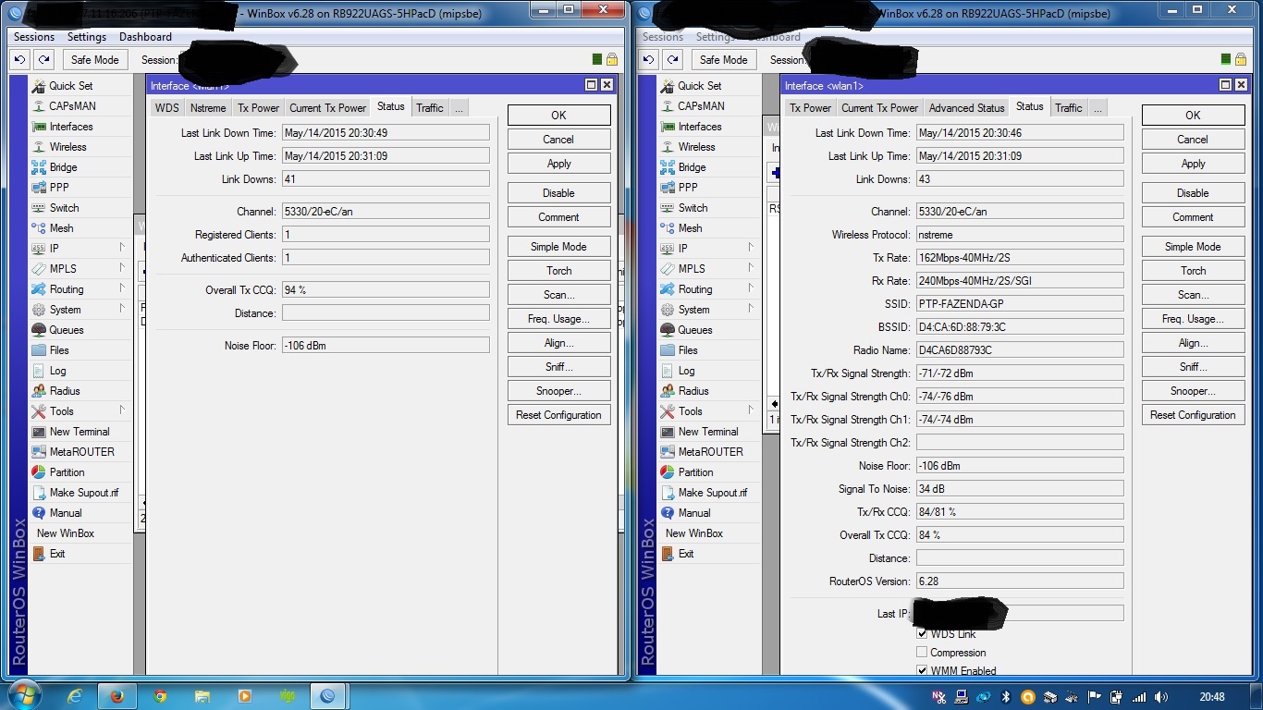The width and height of the screenshot is (1263, 710).
Task: Open Bridge in left WinBox sidebar
Action: pos(63,167)
